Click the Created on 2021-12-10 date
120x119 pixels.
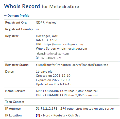coord(53,76)
